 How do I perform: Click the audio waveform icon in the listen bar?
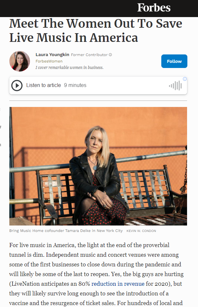(x=175, y=86)
